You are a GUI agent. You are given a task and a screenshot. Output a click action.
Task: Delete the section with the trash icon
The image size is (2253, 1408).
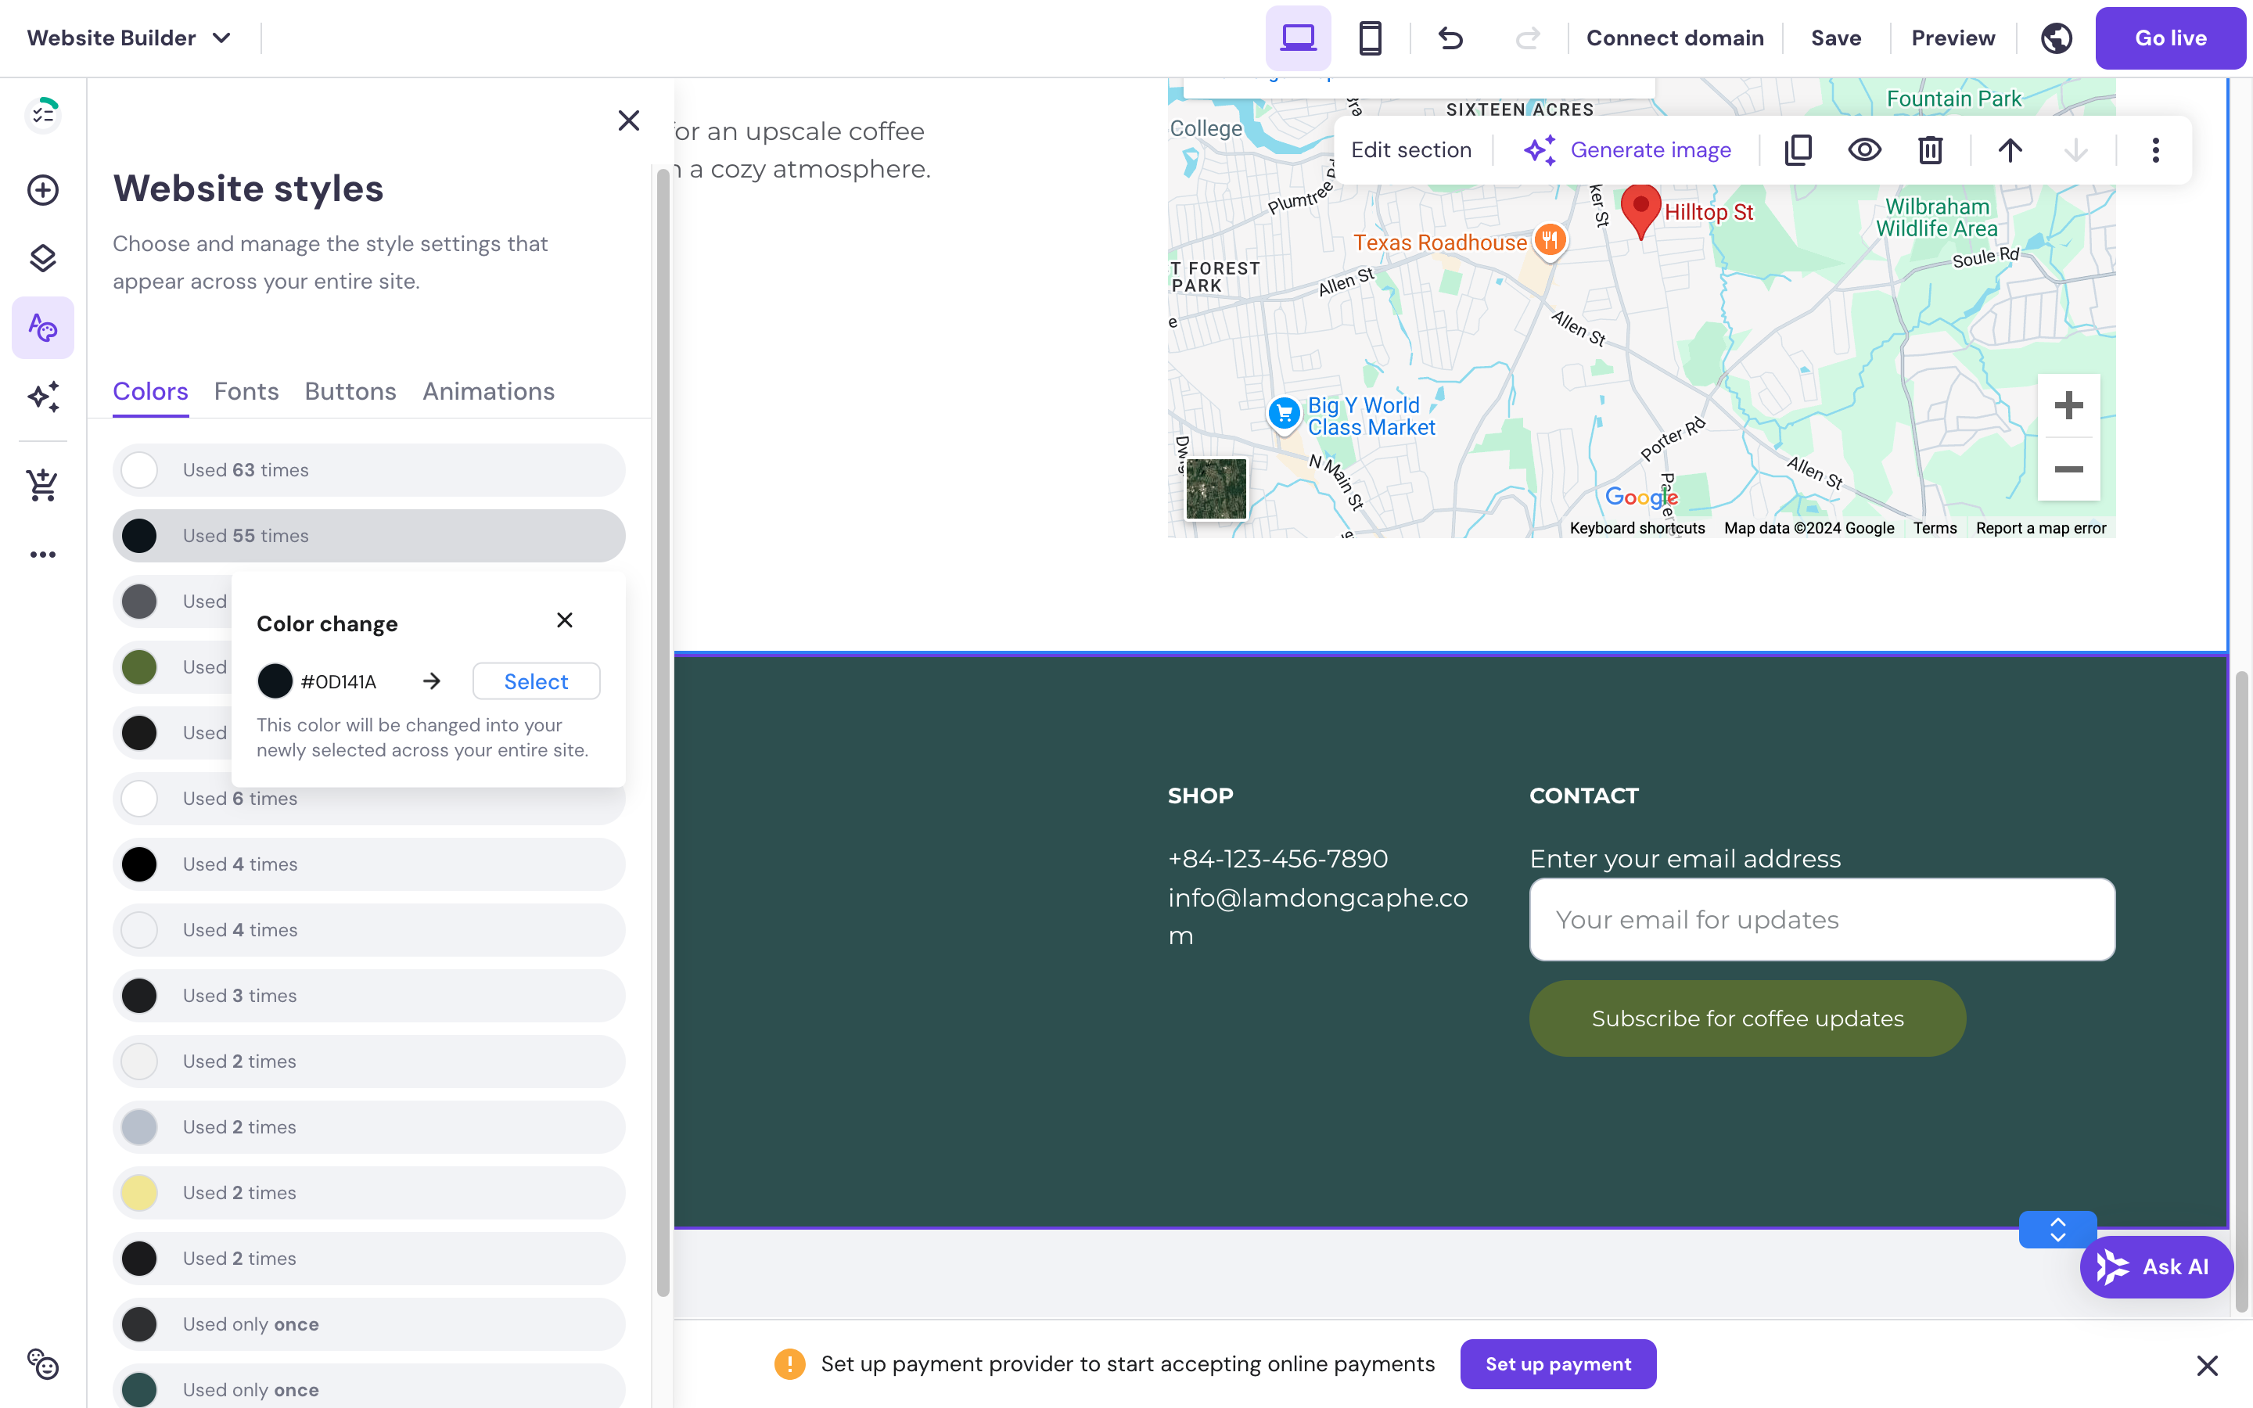point(1929,149)
